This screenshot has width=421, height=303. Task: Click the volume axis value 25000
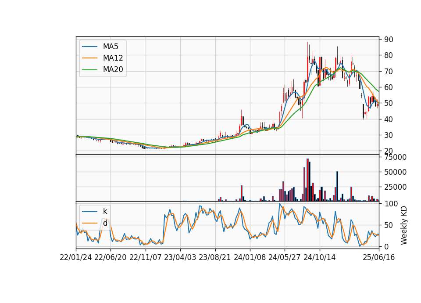click(x=395, y=187)
